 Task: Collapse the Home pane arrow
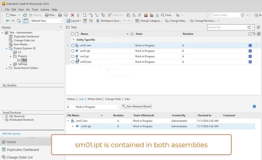pyautogui.click(x=60, y=27)
